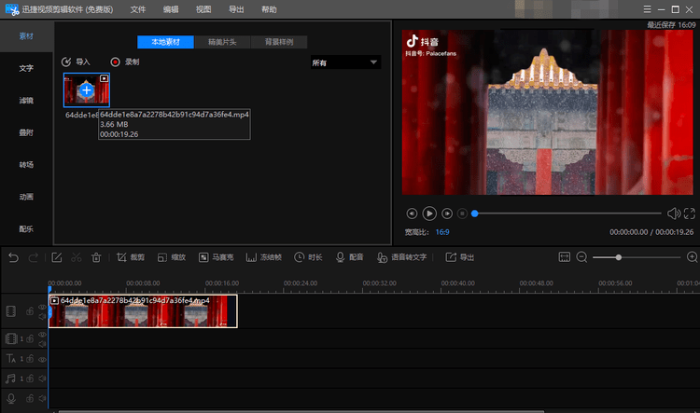Open the 语音转文字 speech-to-text tool
The width and height of the screenshot is (700, 413).
[x=401, y=257]
